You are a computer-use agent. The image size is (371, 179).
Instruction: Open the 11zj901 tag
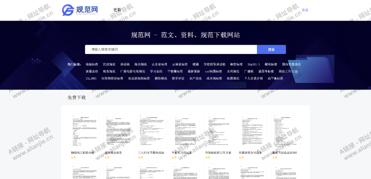click(91, 78)
